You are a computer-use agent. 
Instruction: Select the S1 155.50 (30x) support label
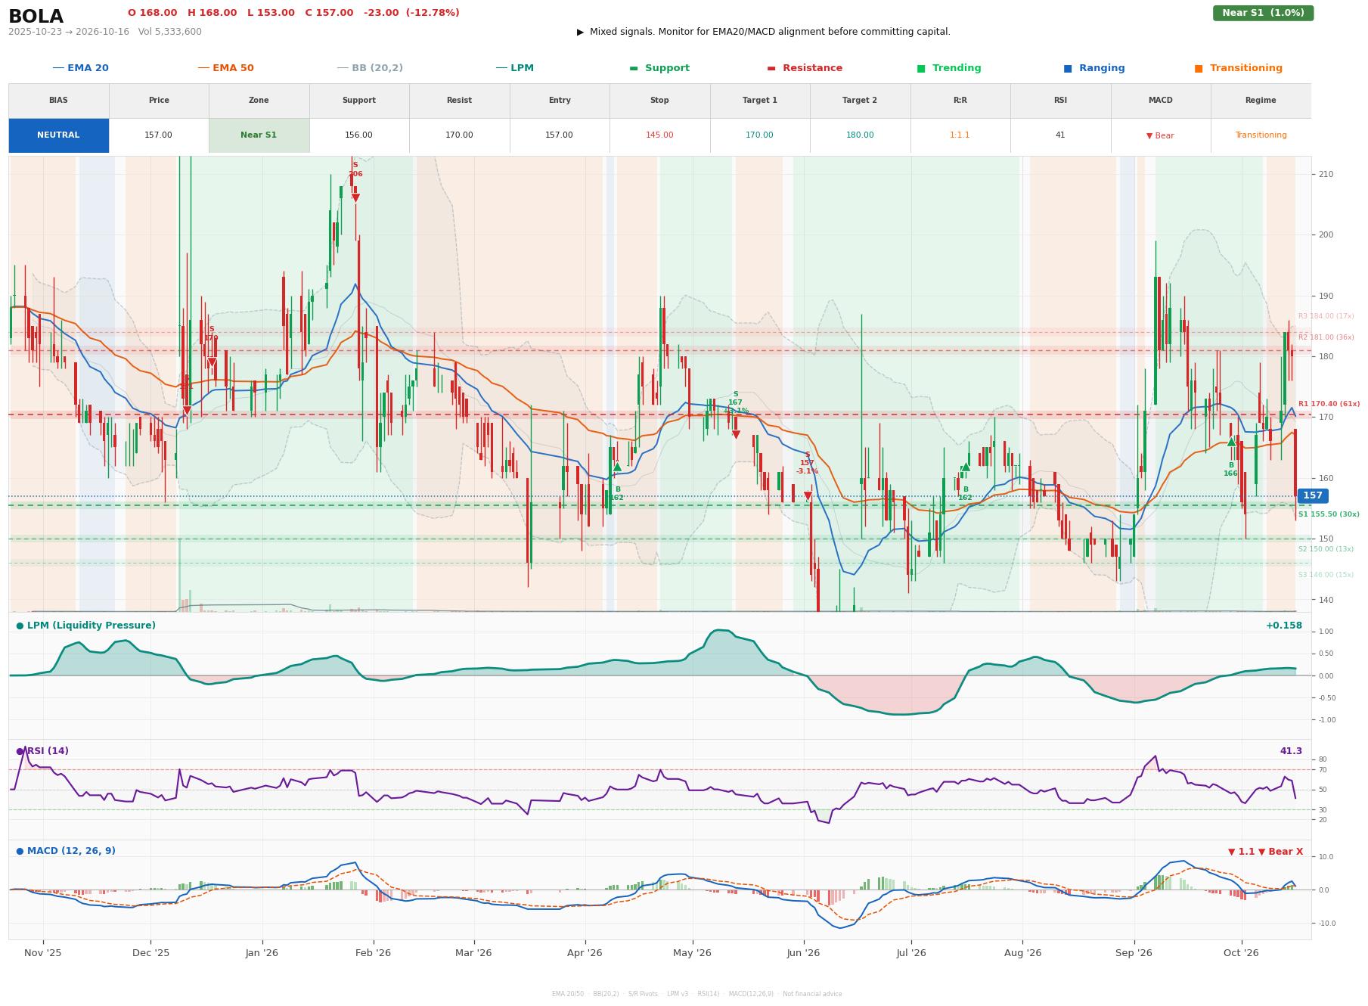[1329, 514]
